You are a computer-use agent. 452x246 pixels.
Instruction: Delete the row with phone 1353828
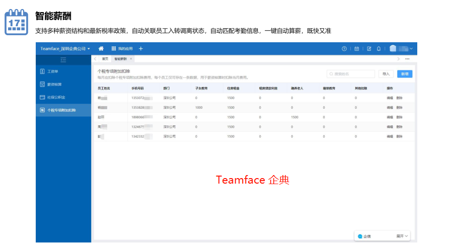[x=399, y=108]
